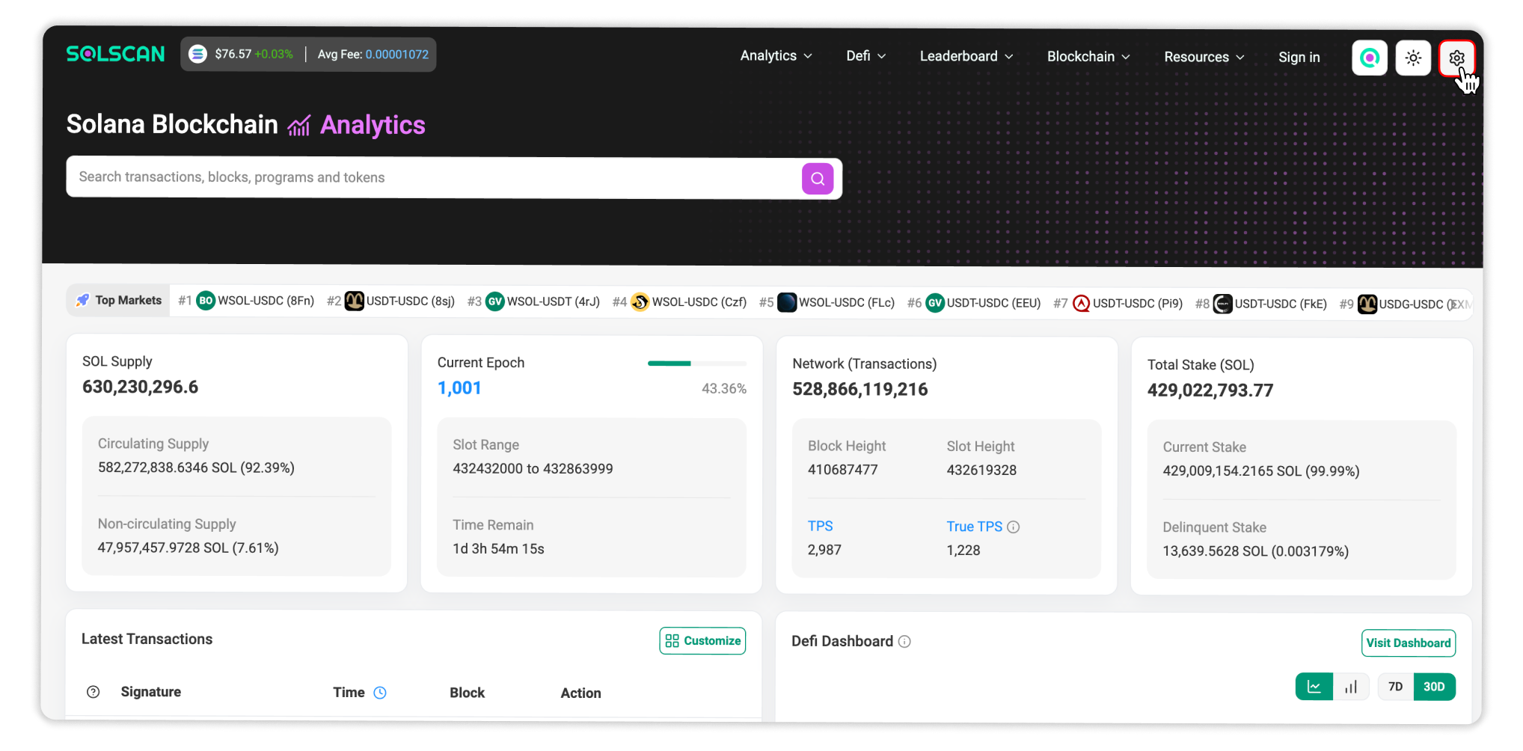Open the settings gear icon
The image size is (1523, 751).
(x=1456, y=58)
